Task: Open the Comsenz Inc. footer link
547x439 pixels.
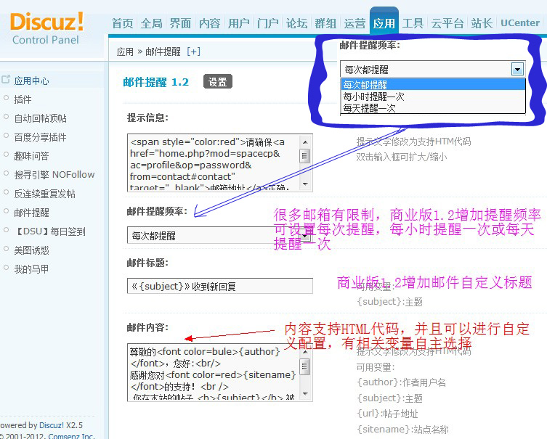Action: coord(71,435)
